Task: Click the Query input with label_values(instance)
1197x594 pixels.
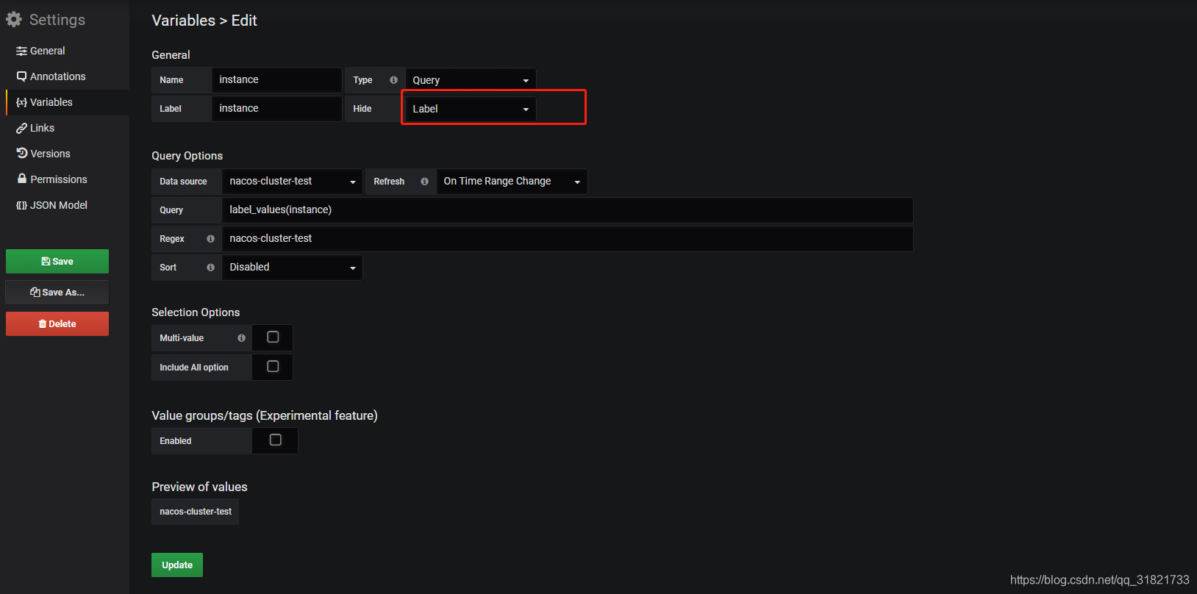Action: (x=568, y=210)
